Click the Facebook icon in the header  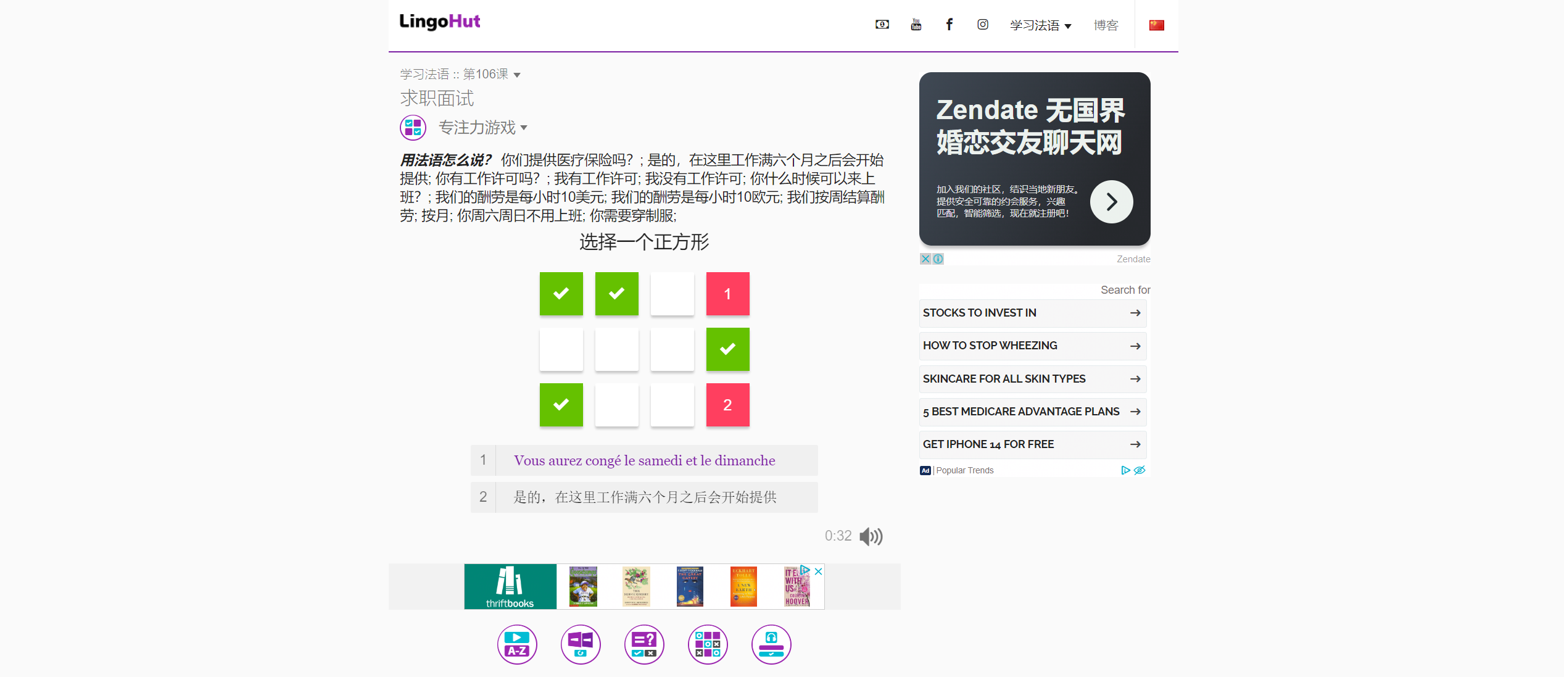950,25
